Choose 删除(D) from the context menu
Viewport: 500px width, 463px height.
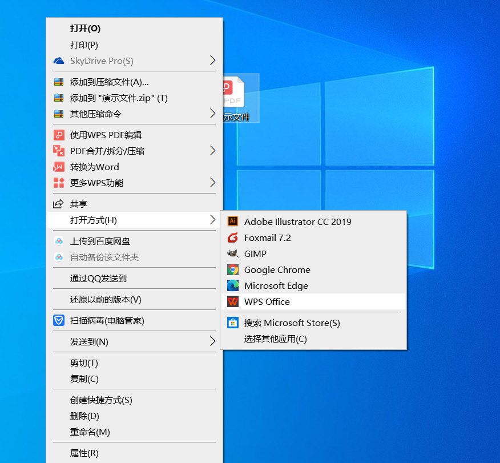pos(134,416)
